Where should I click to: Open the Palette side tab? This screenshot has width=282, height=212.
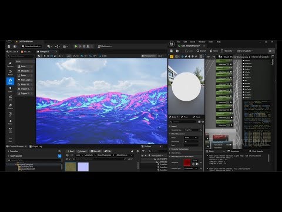coord(273,62)
